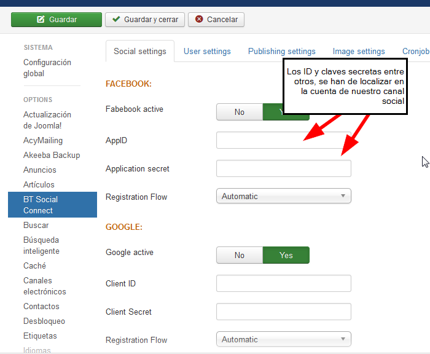
Task: Click the green checkmark icon on Guardar y cerrar
Action: pos(116,19)
